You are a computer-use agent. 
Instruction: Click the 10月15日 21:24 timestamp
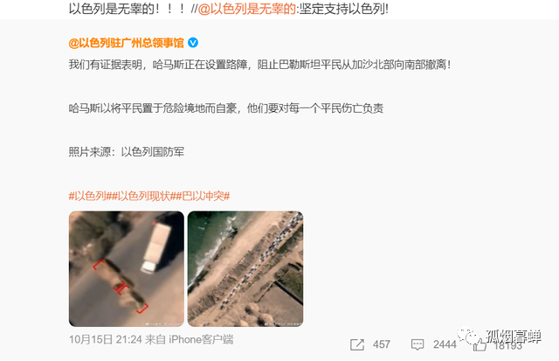pyautogui.click(x=106, y=339)
